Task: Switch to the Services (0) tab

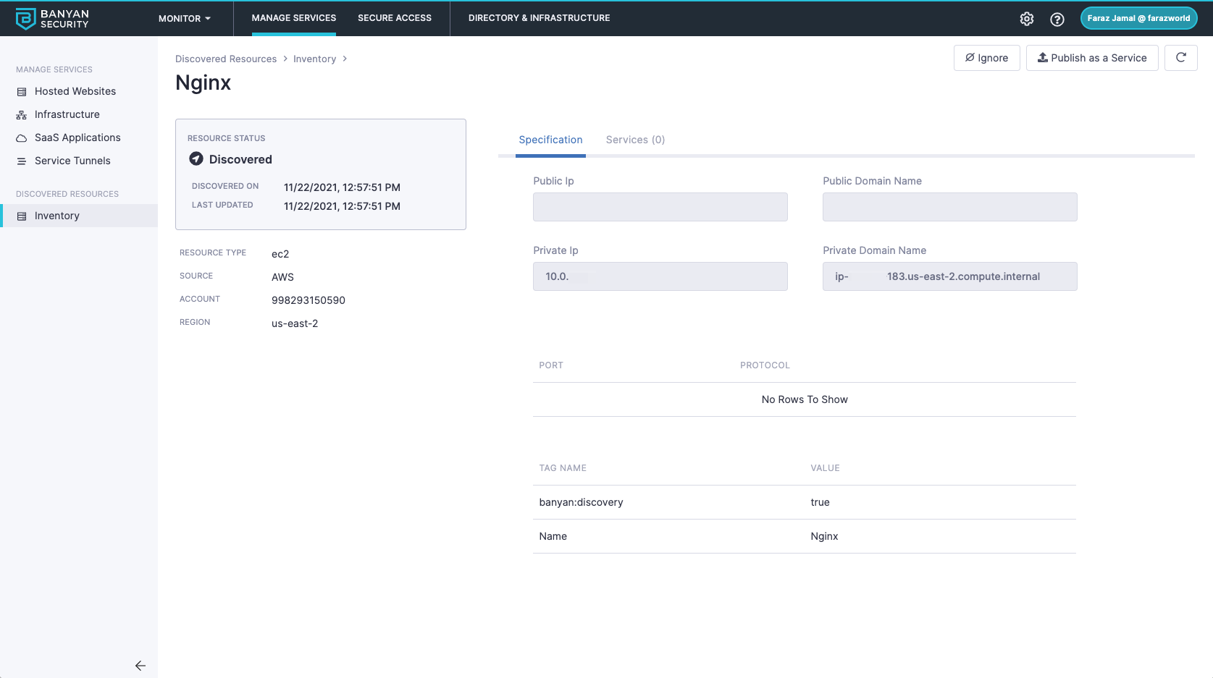Action: tap(635, 140)
